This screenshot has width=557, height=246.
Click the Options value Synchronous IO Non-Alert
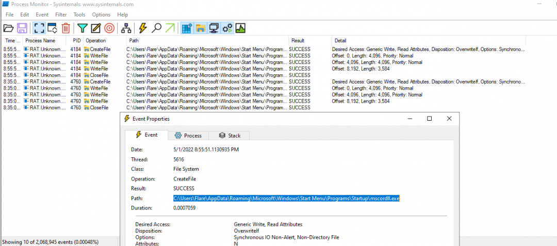tap(287, 237)
